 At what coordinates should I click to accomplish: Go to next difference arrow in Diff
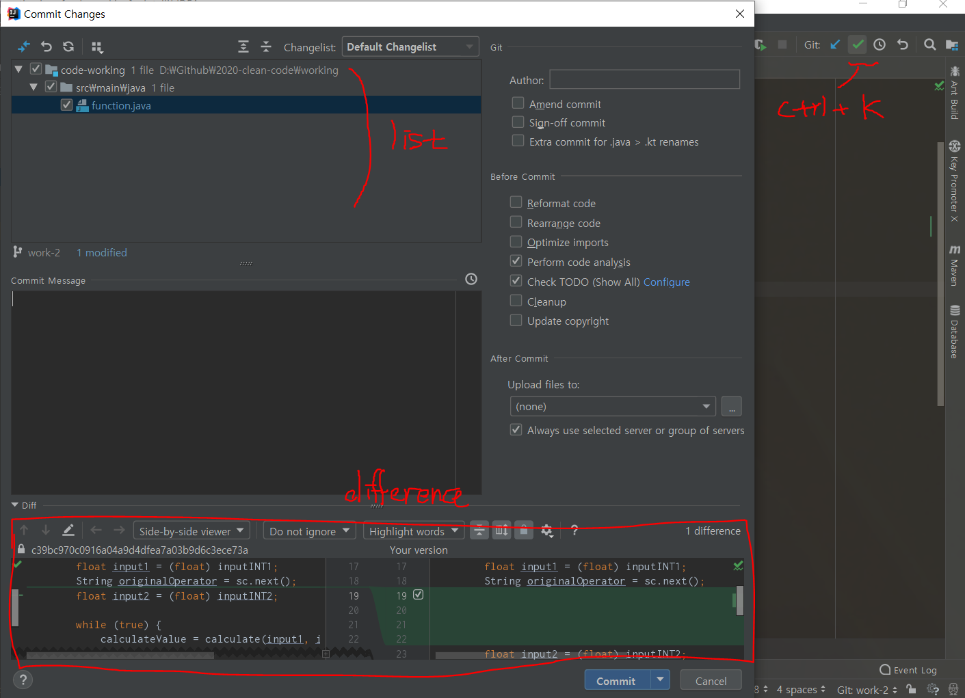tap(46, 530)
